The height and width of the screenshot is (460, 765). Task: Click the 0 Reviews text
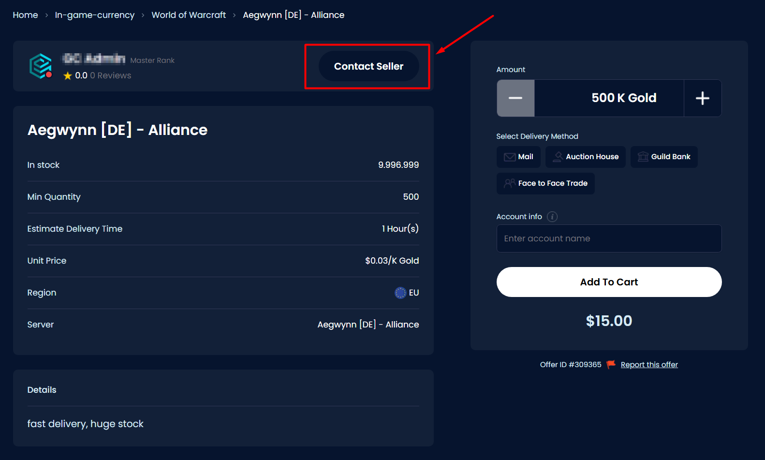click(111, 75)
